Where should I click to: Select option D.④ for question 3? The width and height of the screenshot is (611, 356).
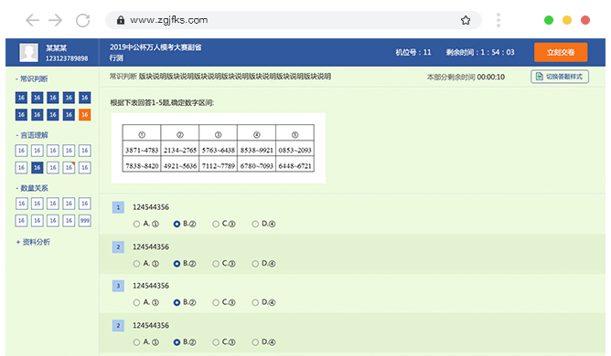tap(263, 302)
